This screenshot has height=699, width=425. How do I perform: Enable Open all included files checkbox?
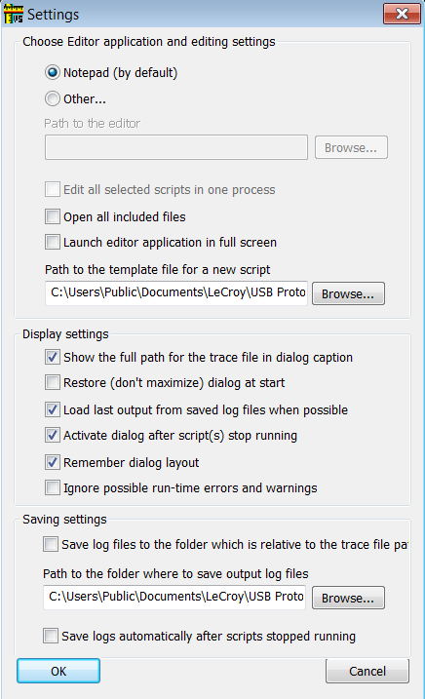(x=53, y=216)
